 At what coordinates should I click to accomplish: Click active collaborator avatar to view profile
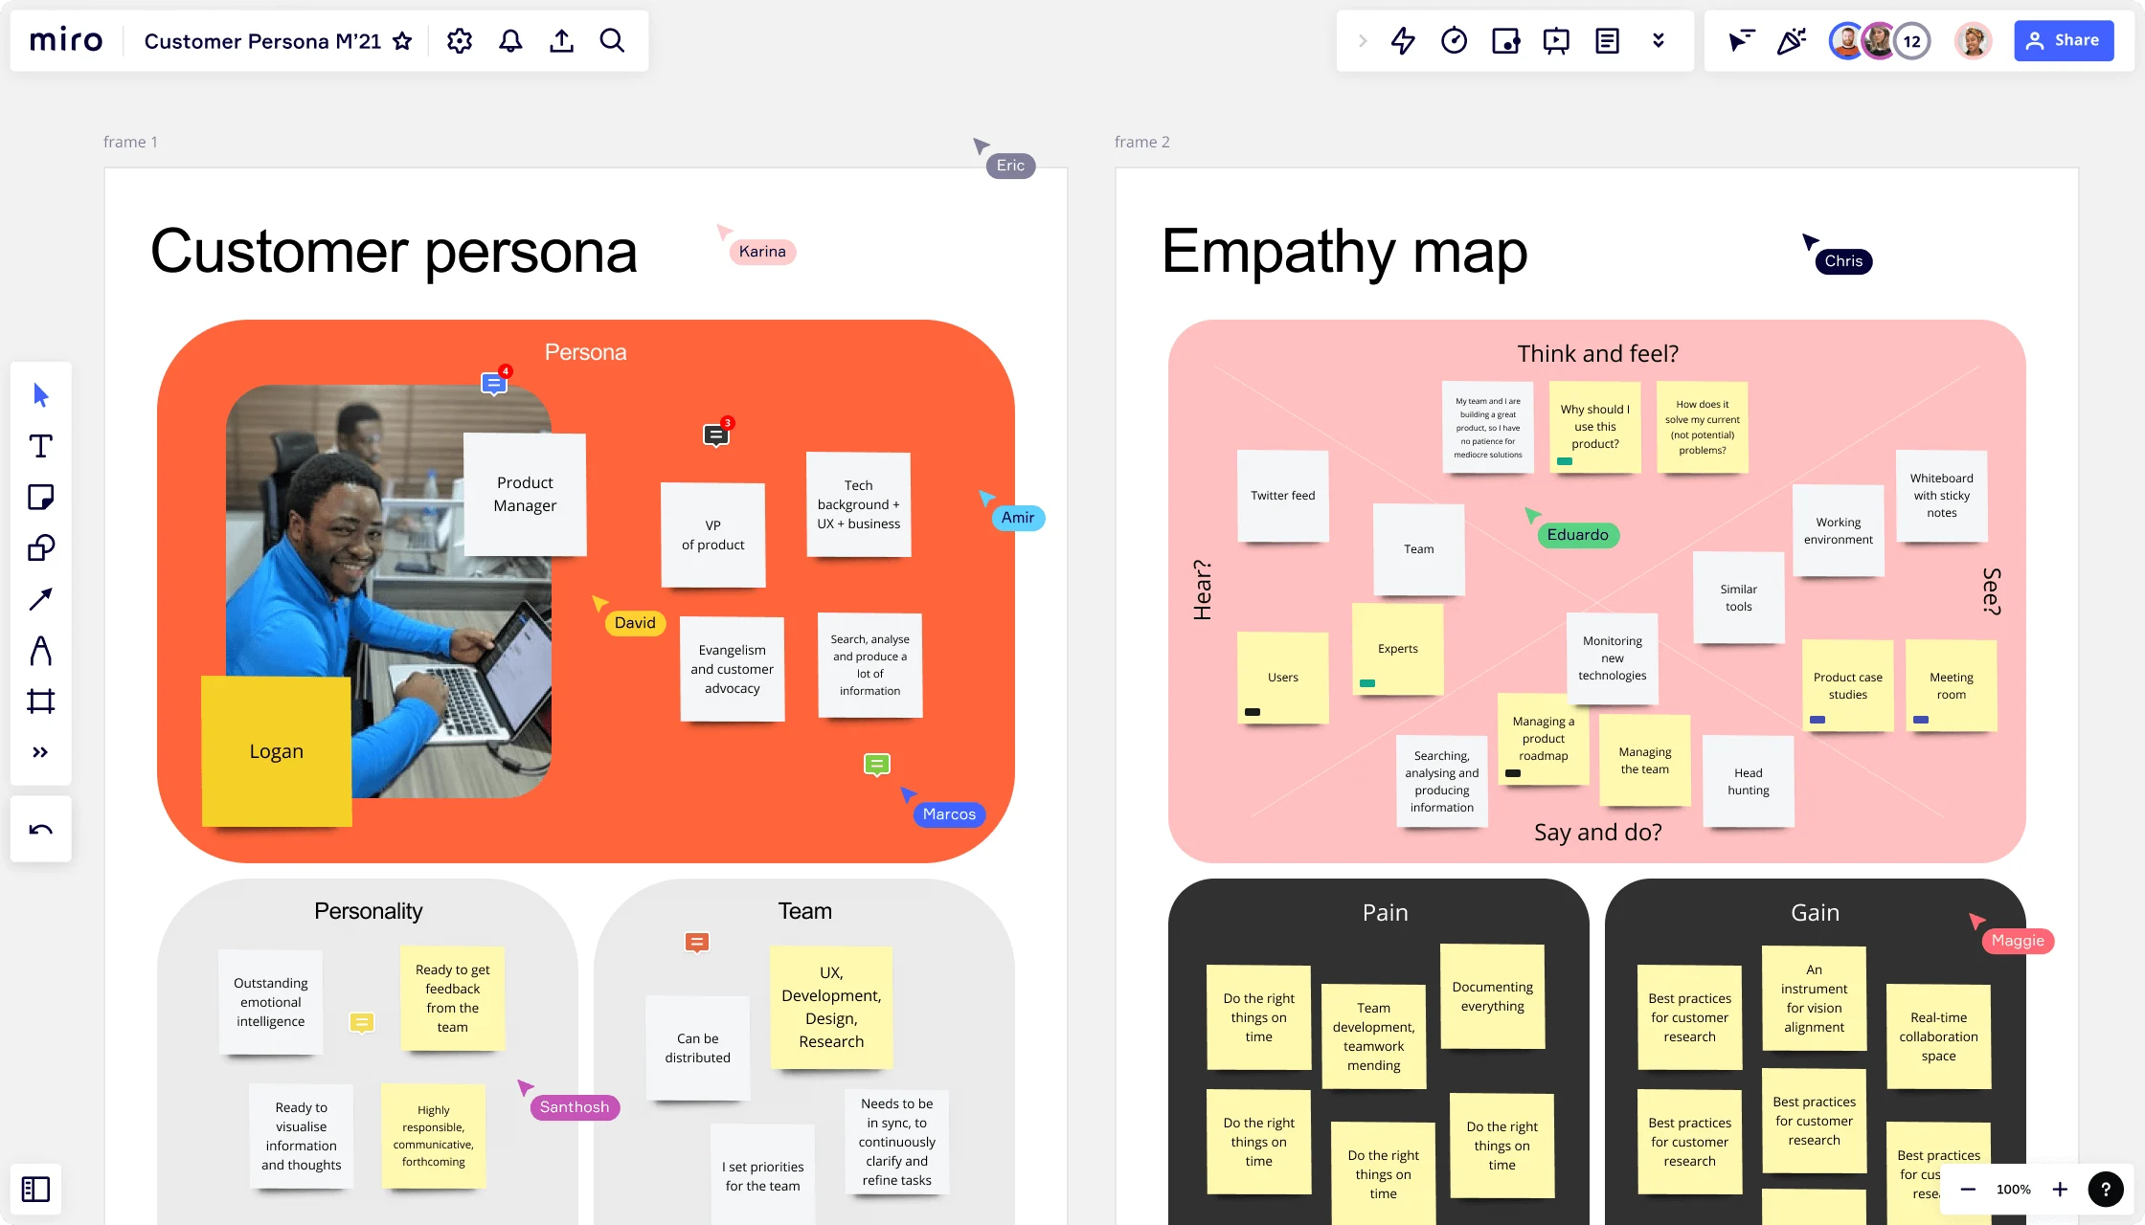point(1847,40)
